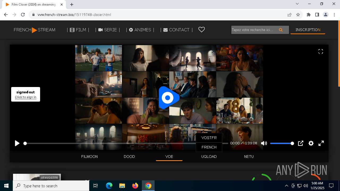This screenshot has width=340, height=191.
Task: Share this page icon in the address bar
Action: click(x=290, y=15)
